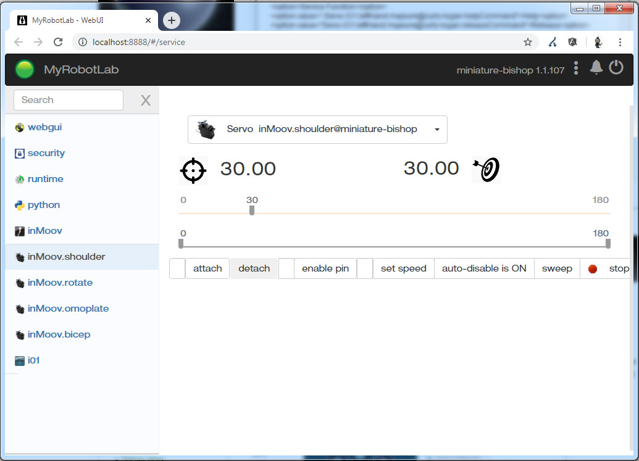The image size is (639, 461).
Task: Select the inMoov.shoulder service
Action: coord(82,257)
